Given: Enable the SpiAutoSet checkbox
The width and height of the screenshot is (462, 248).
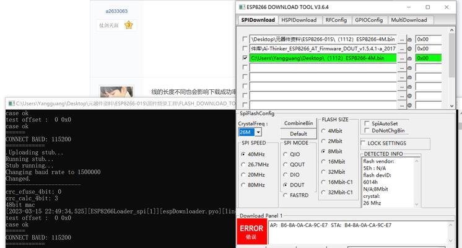Looking at the screenshot, I should click(367, 123).
